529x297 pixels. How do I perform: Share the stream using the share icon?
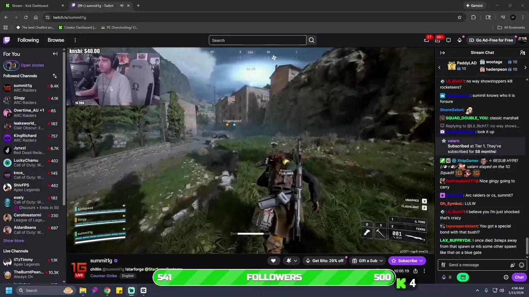coord(415,271)
